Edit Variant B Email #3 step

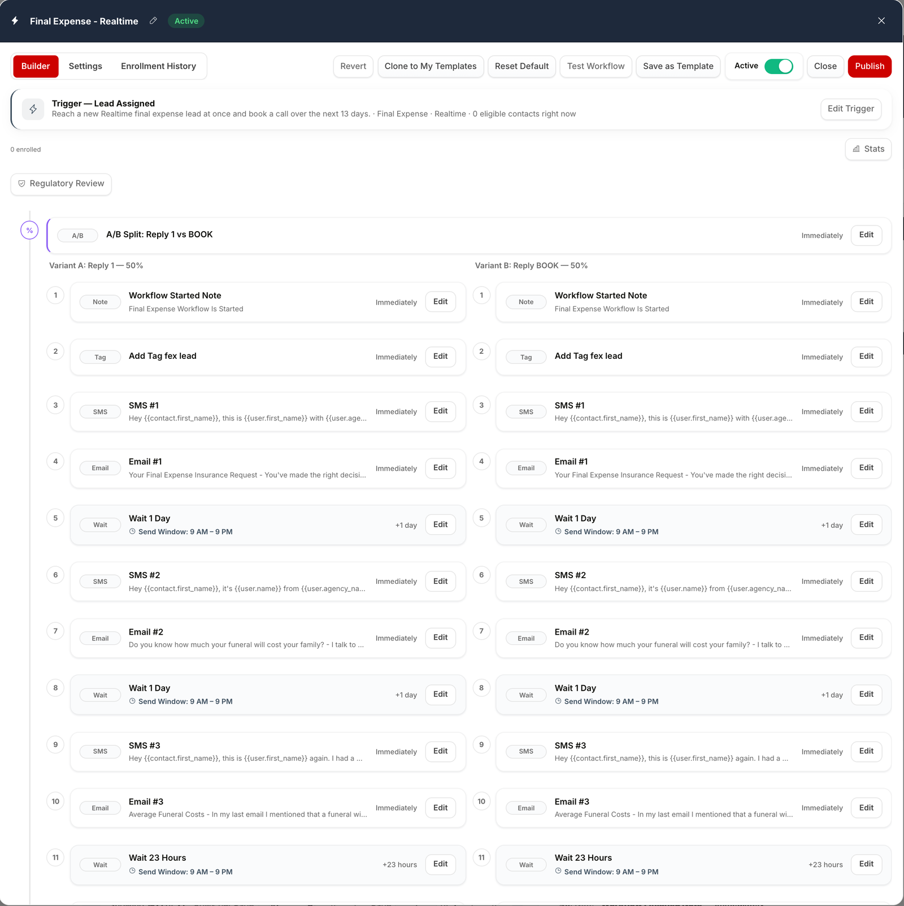[866, 808]
